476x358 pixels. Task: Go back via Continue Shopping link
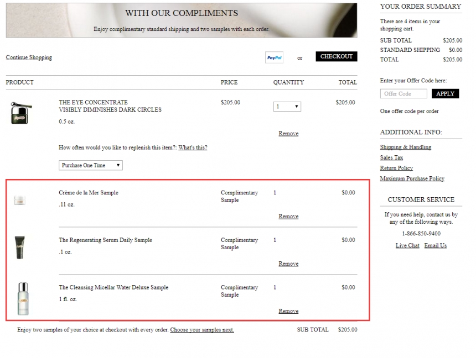coord(29,57)
